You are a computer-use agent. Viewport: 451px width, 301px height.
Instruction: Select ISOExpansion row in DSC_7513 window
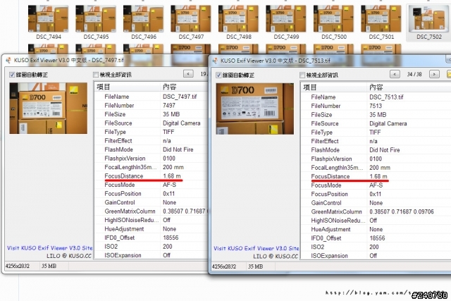[x=376, y=256]
